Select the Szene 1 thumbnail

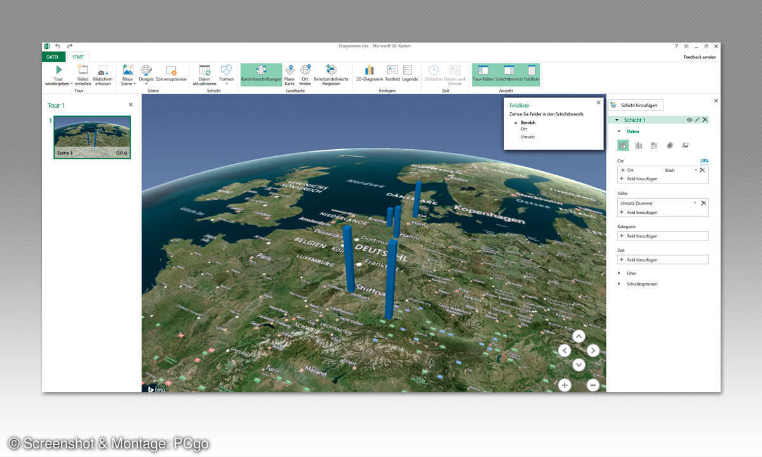(92, 137)
